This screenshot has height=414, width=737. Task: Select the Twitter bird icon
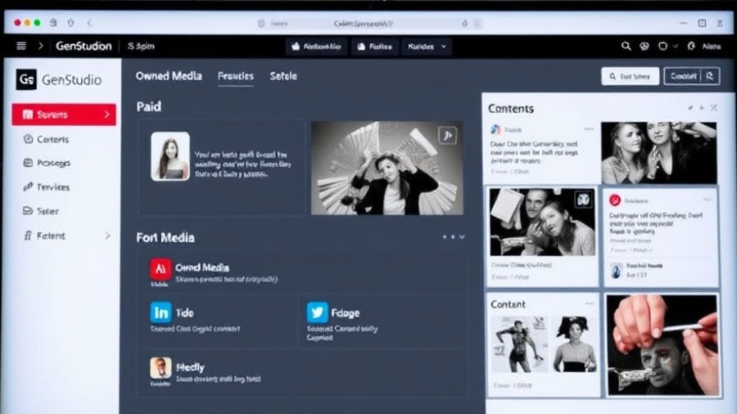click(x=317, y=313)
